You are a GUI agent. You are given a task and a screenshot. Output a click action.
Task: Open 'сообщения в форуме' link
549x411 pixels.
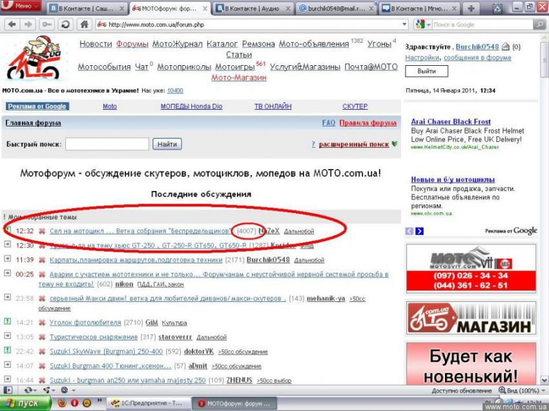click(x=477, y=57)
